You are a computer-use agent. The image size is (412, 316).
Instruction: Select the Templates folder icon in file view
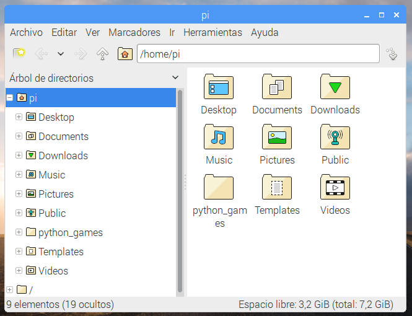[x=277, y=187]
